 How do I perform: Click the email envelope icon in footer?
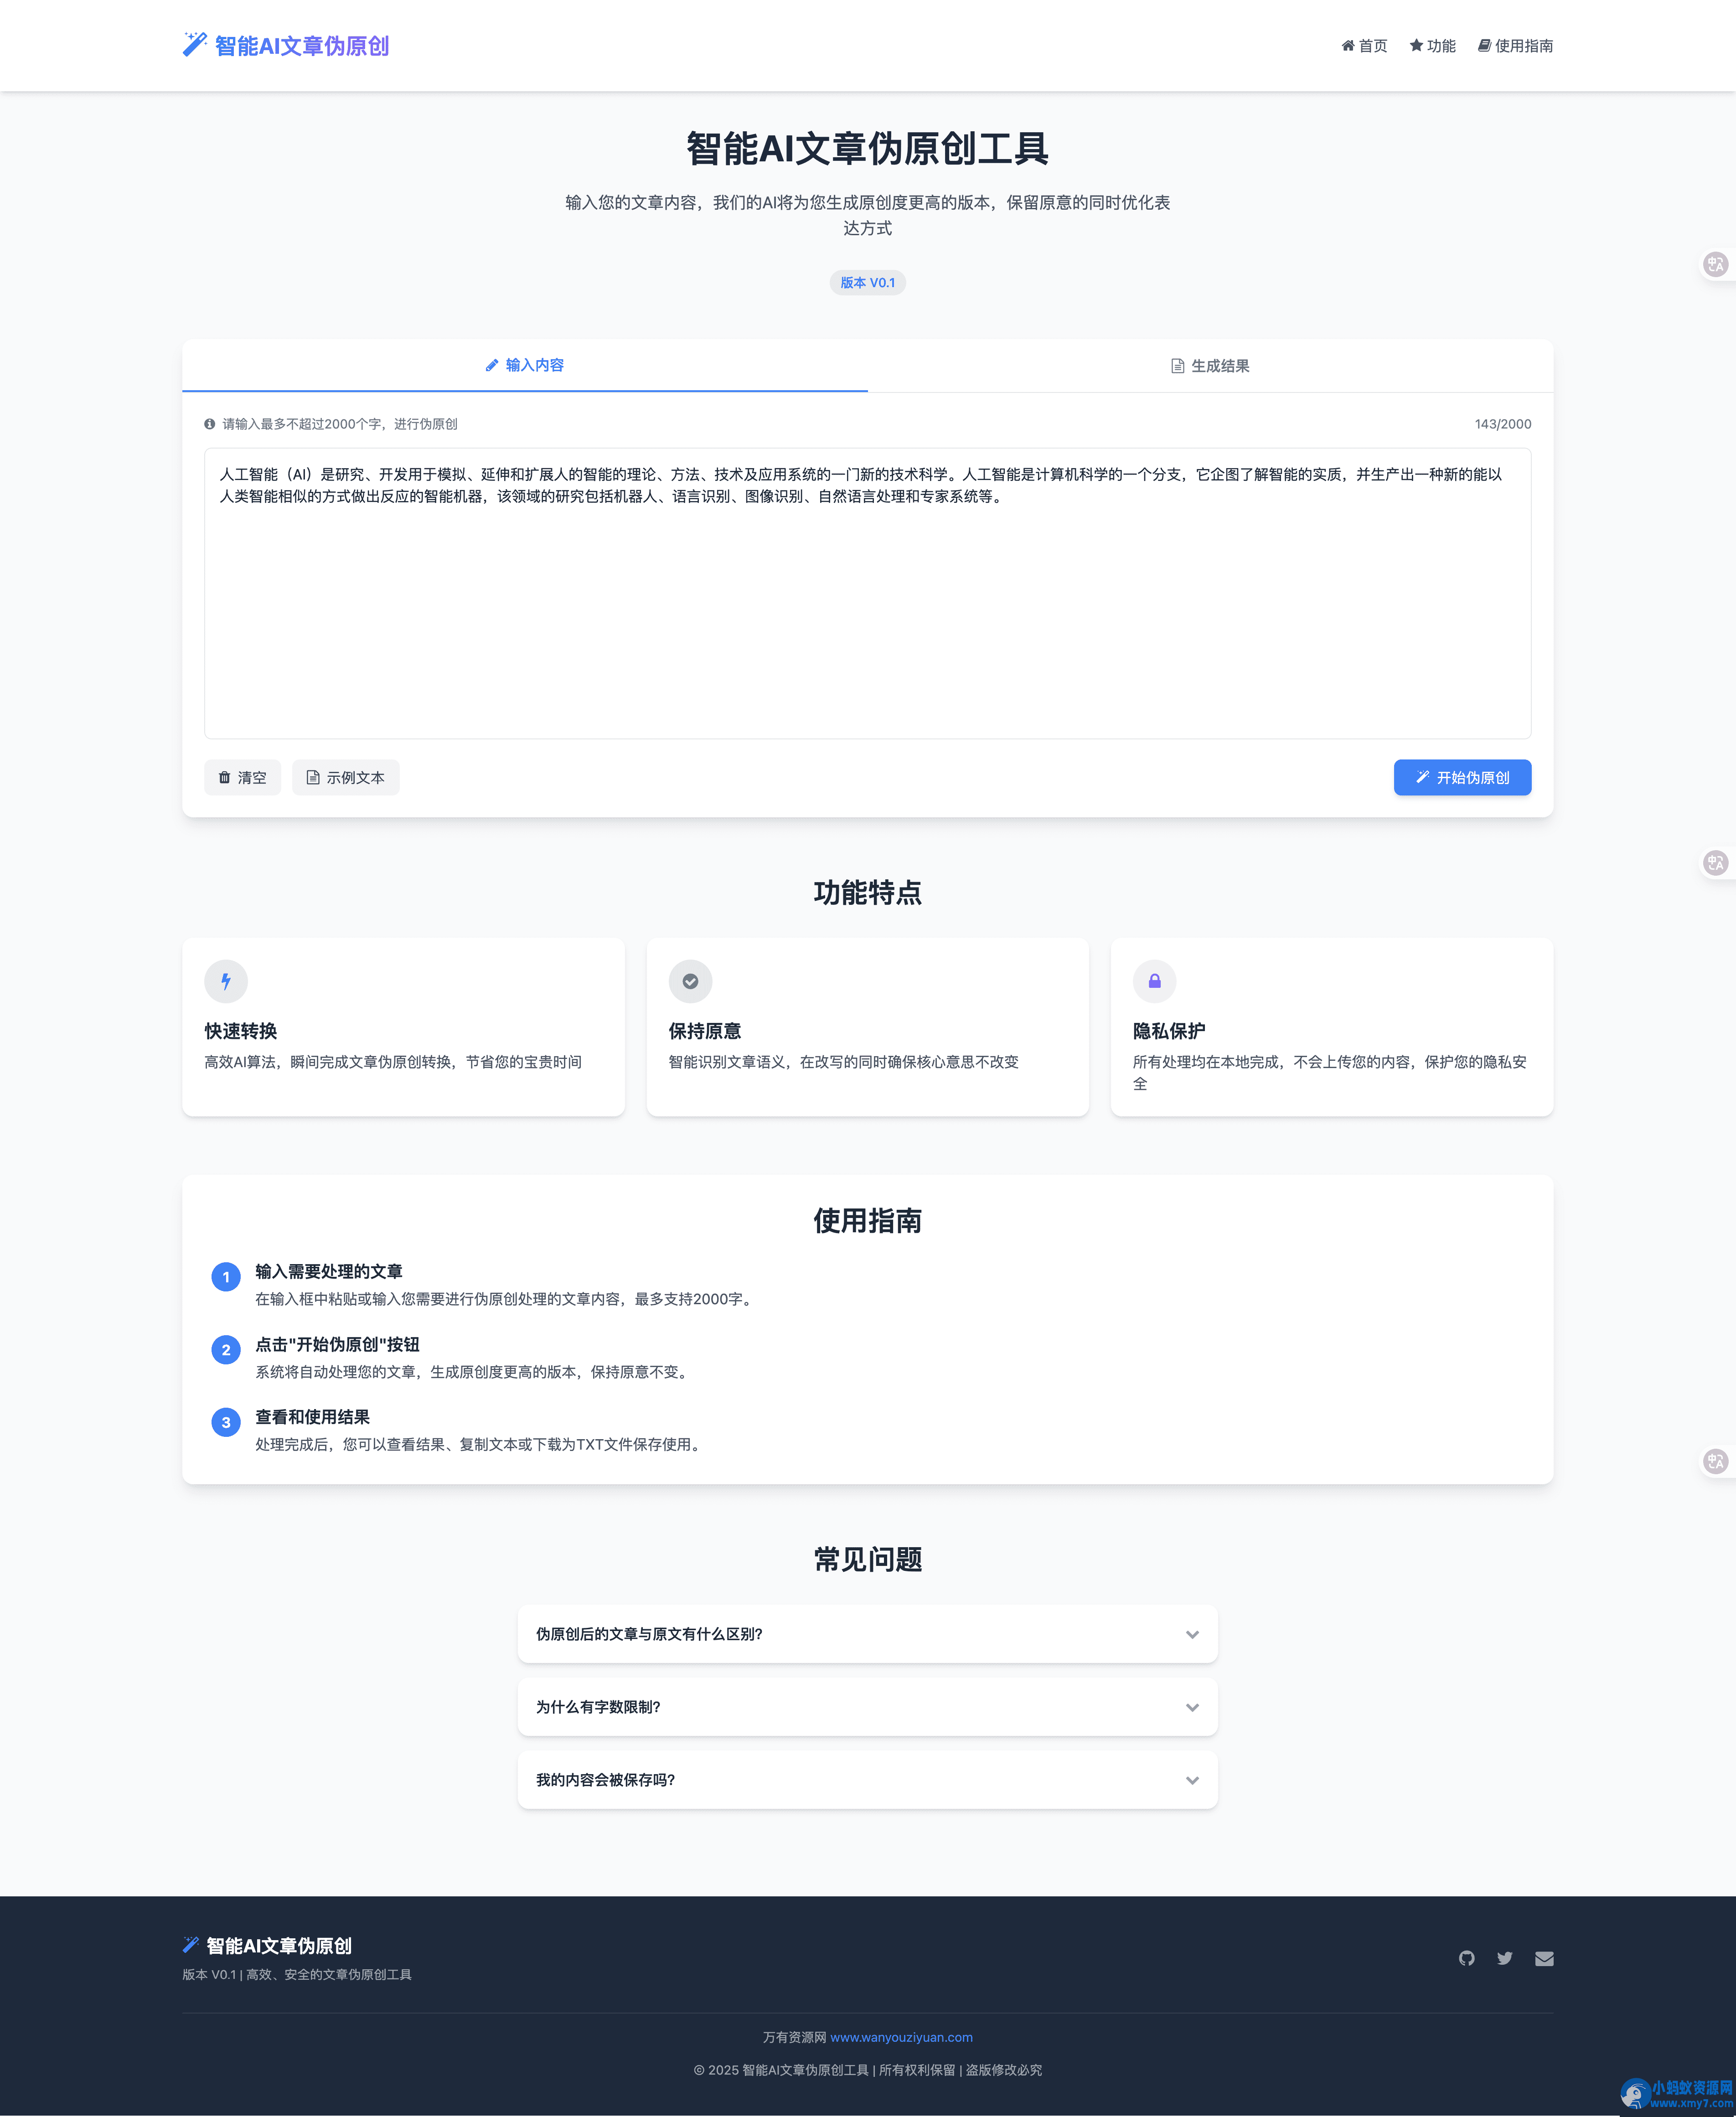pyautogui.click(x=1544, y=1958)
